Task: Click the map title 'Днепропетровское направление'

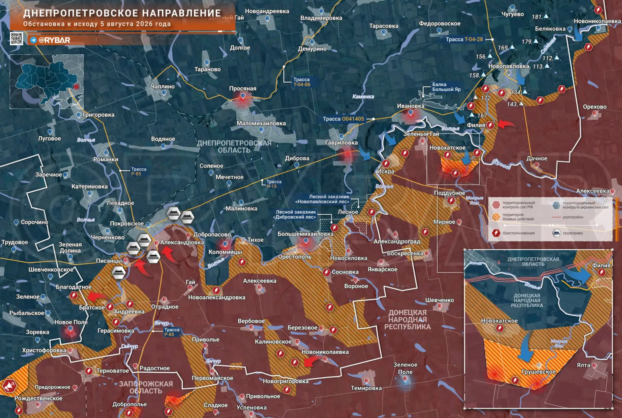Action: coord(122,13)
